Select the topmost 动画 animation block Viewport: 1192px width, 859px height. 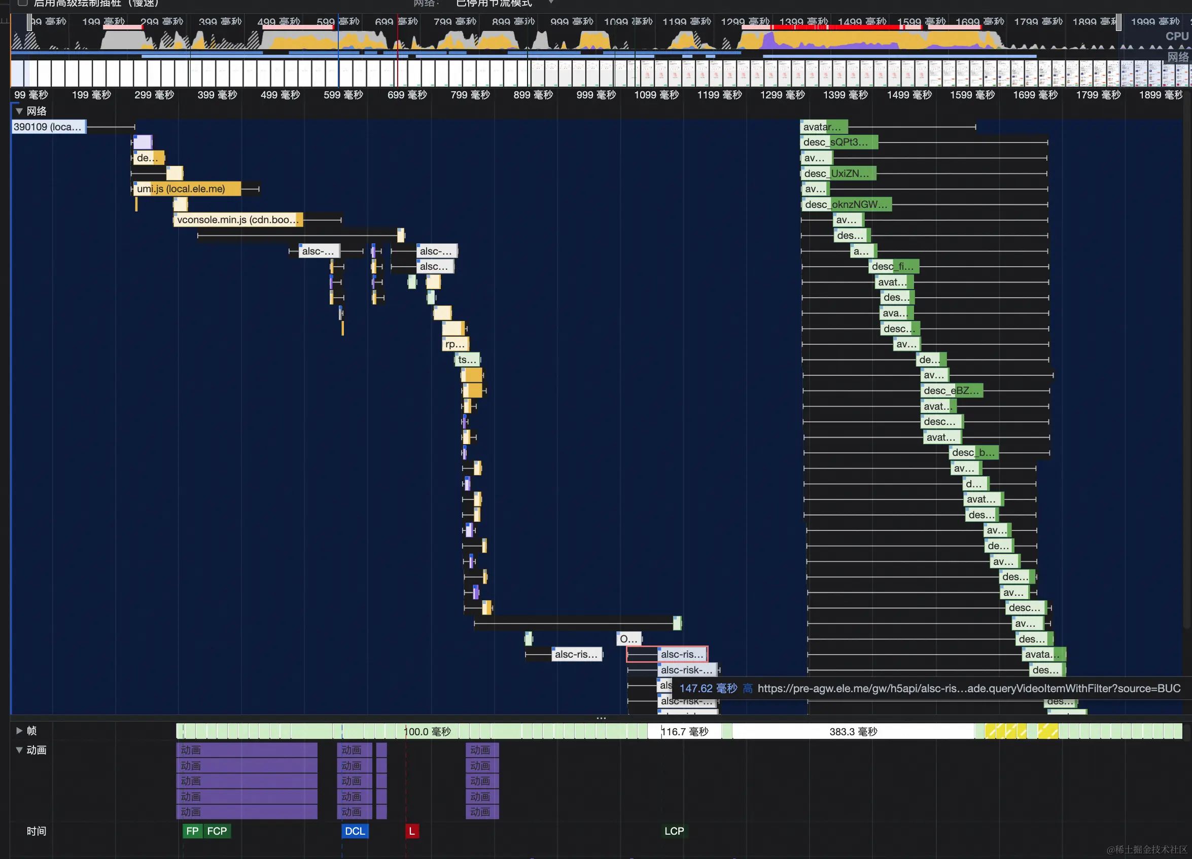pos(247,750)
